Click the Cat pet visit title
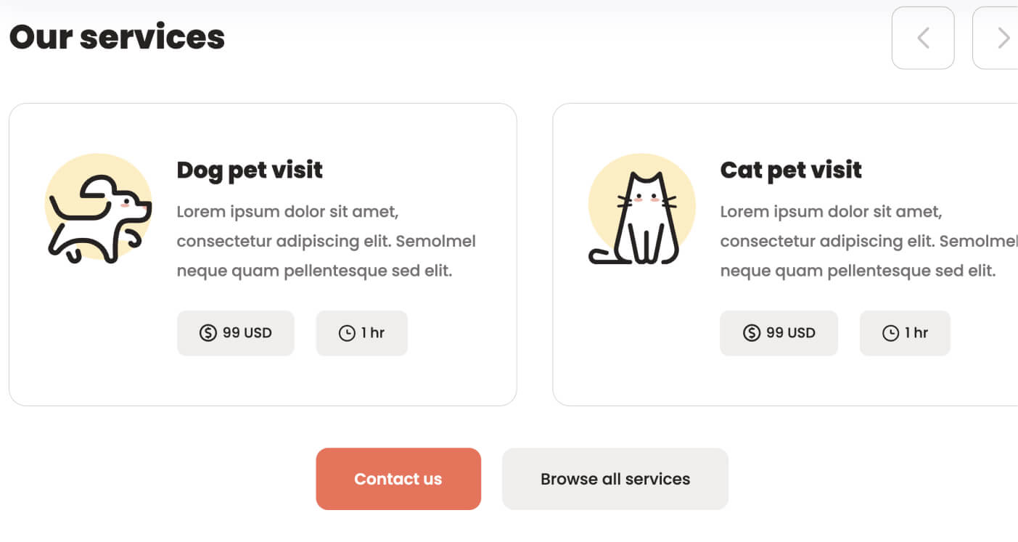 pos(790,169)
